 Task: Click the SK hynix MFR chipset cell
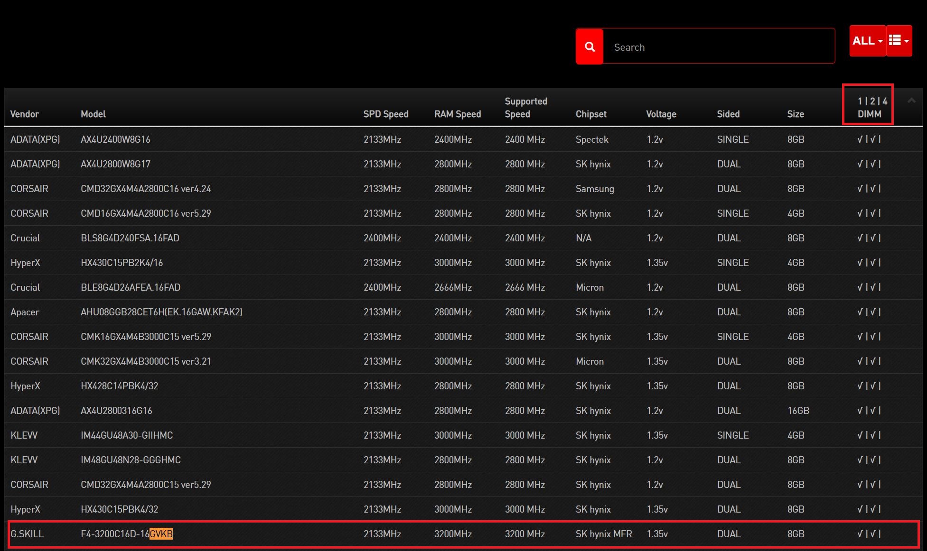click(604, 534)
